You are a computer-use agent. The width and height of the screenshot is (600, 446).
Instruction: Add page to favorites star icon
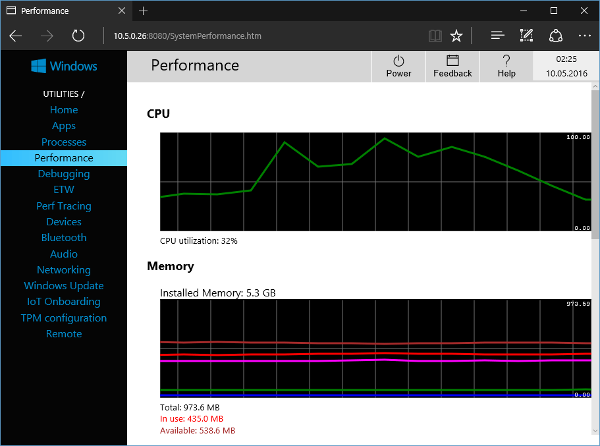[456, 36]
